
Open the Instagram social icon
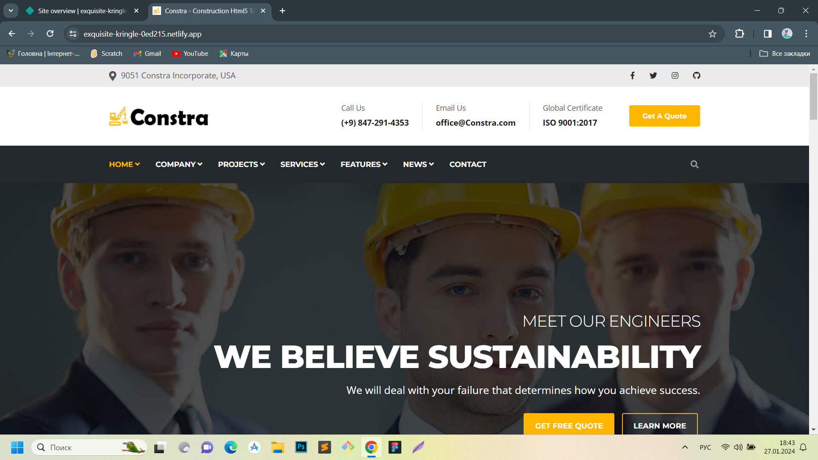(675, 75)
